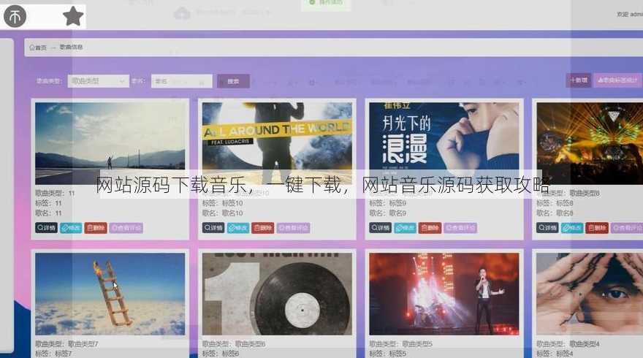Click 修改 on the 歌名10 card
The image size is (643, 358).
click(238, 228)
